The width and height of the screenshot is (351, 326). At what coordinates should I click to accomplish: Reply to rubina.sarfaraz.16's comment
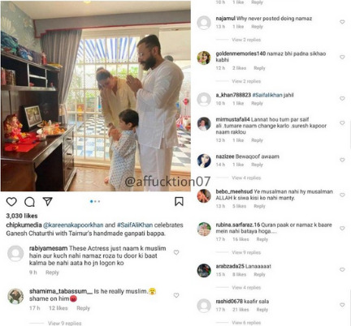click(x=262, y=239)
